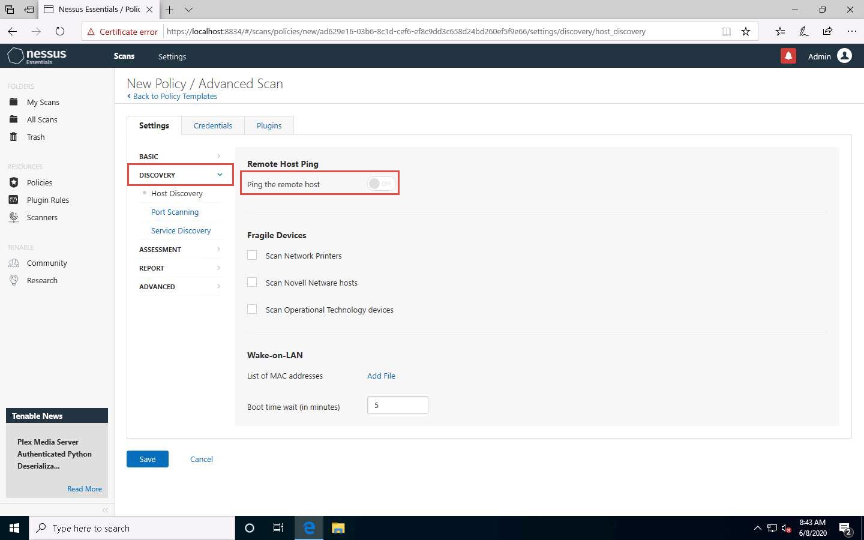Open browser Settings and more menu

click(x=851, y=31)
